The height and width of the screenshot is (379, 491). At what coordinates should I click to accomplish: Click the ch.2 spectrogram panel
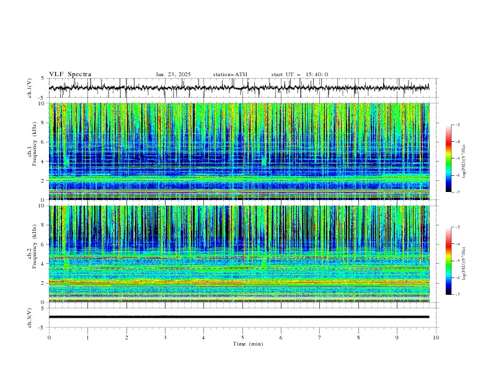tap(239, 254)
